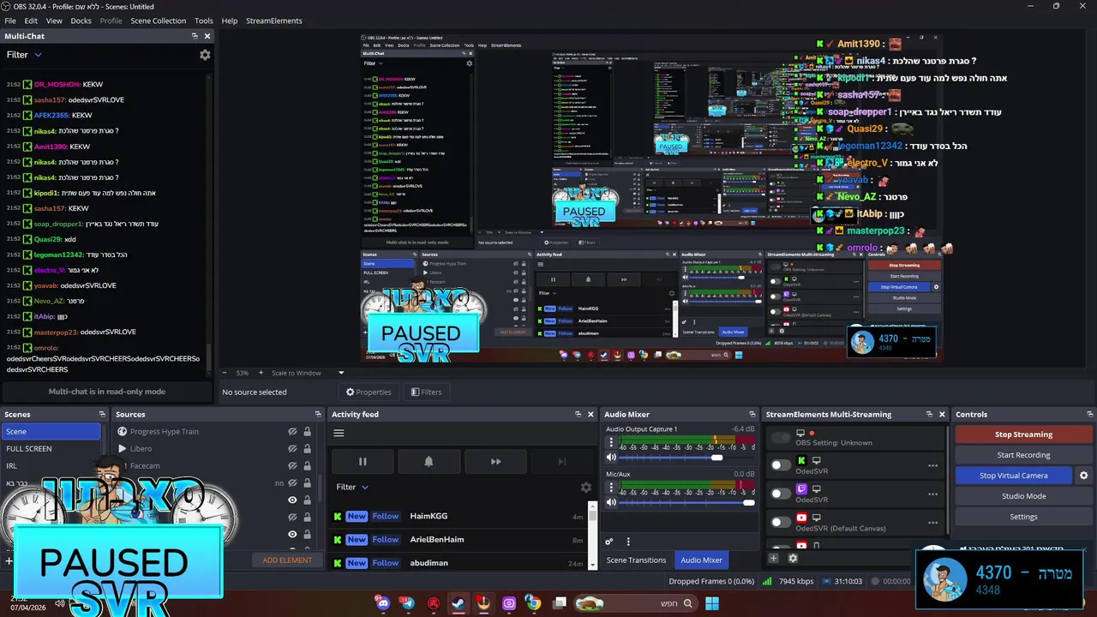
Task: Click lock icon on Facecam source
Action: [x=307, y=465]
